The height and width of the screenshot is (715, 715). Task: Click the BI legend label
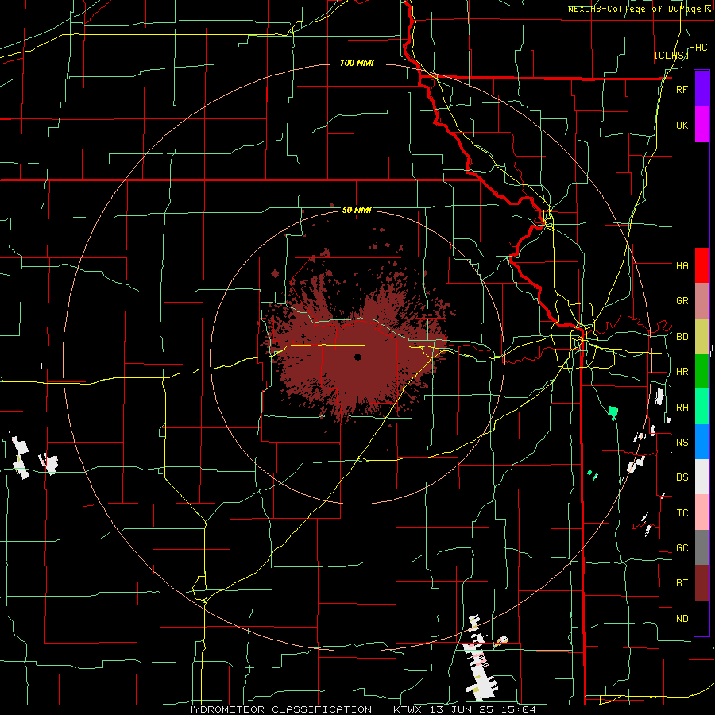coord(682,583)
